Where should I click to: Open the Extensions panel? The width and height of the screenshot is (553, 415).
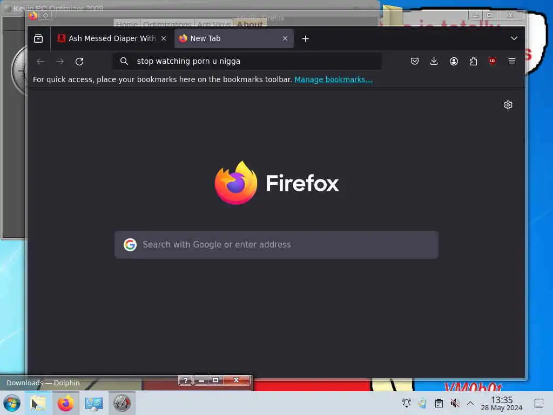473,62
